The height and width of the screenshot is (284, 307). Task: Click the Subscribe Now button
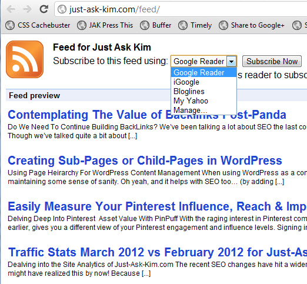(x=272, y=61)
